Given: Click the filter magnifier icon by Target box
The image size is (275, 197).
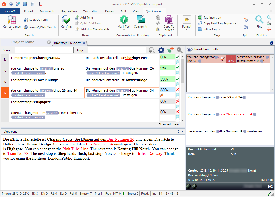Looking at the screenshot, I should [152, 50].
